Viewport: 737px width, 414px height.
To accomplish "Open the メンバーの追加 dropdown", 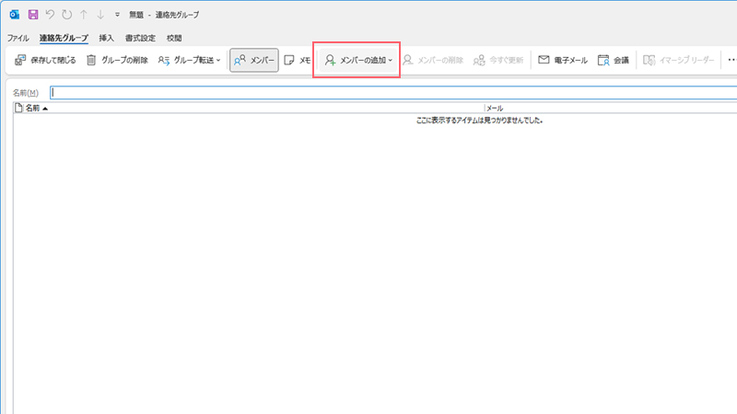I will click(359, 60).
